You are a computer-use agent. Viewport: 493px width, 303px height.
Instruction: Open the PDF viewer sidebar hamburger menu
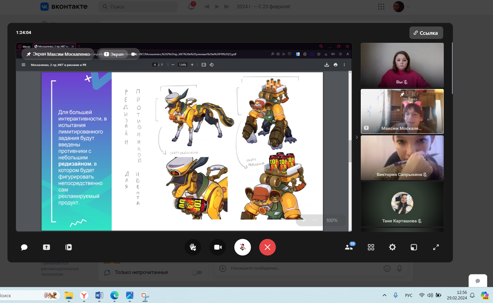click(24, 65)
